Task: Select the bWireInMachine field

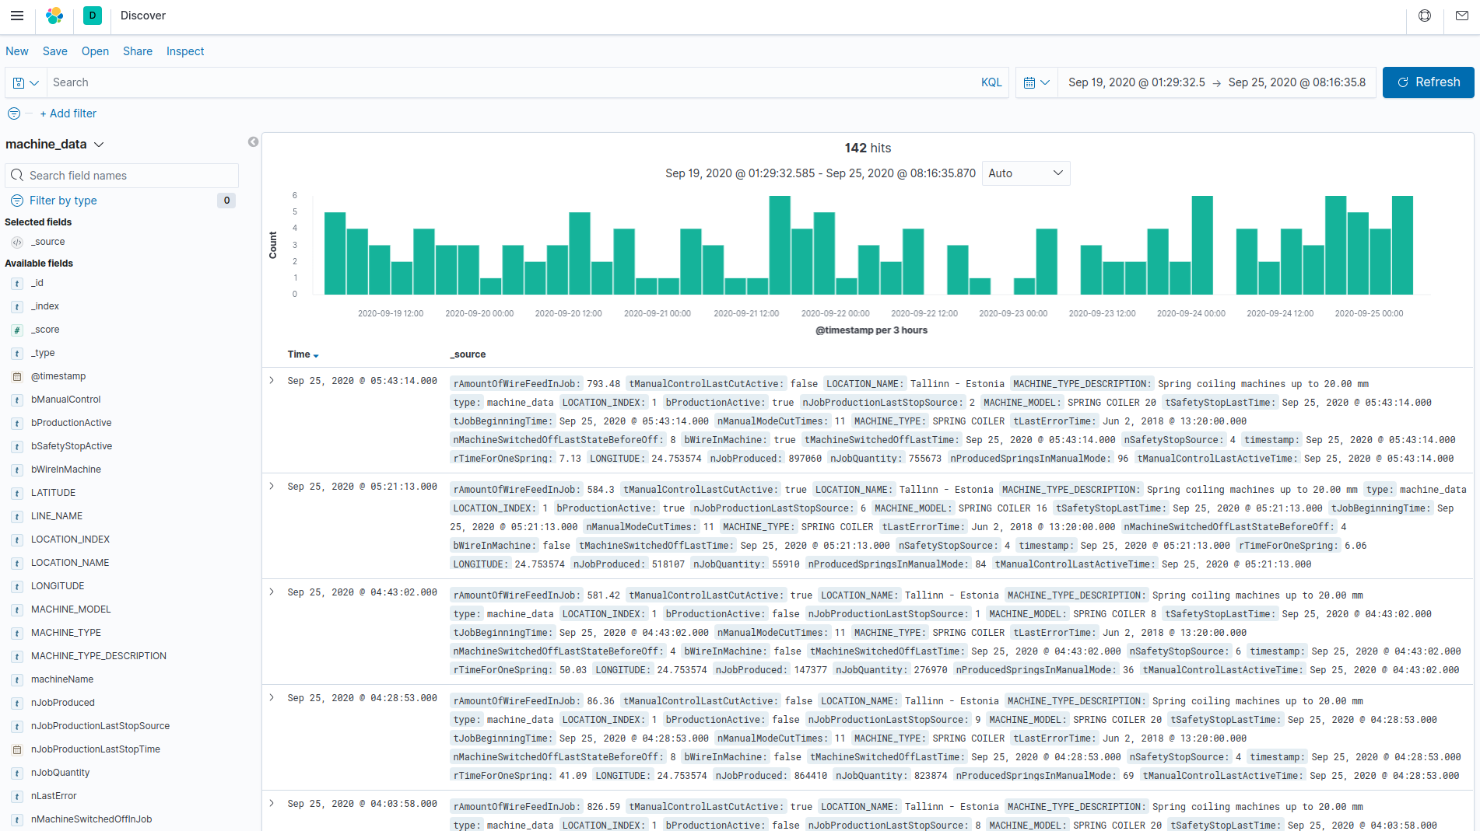Action: pos(66,470)
